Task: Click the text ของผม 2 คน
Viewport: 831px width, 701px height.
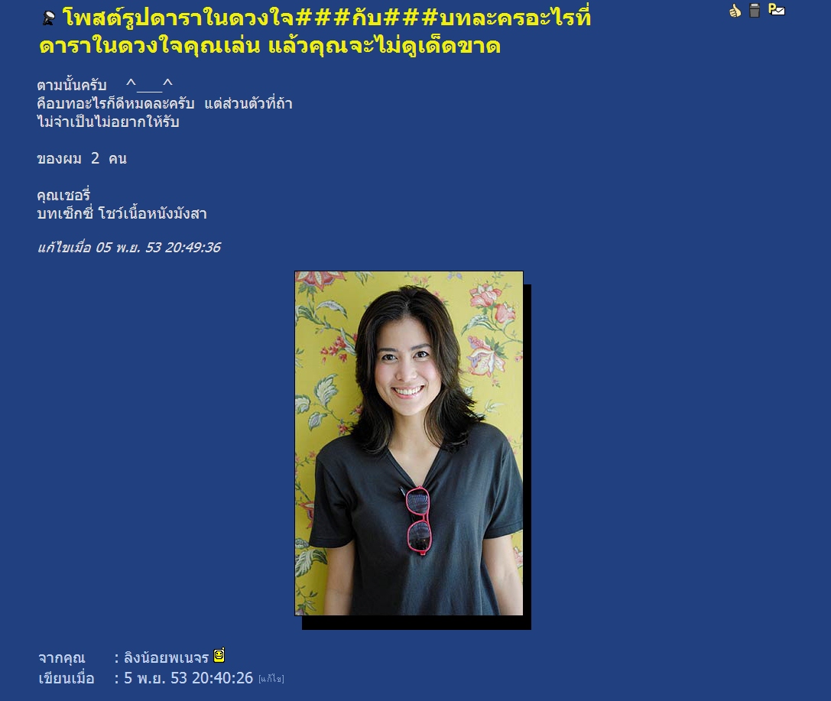Action: point(82,158)
